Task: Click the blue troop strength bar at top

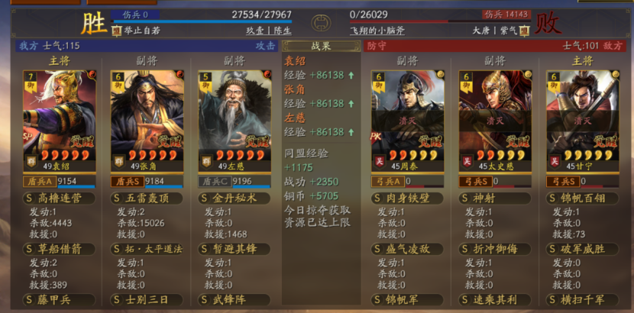Action: tap(202, 21)
